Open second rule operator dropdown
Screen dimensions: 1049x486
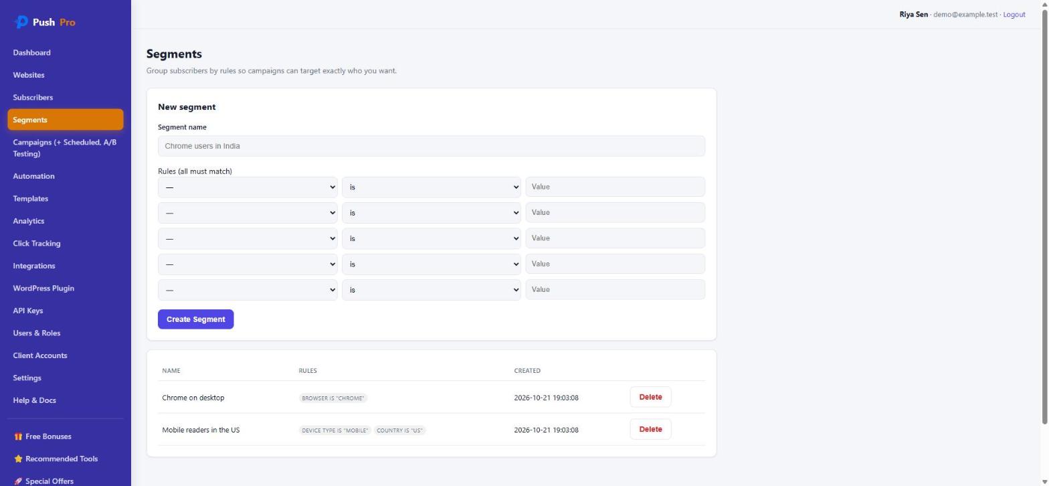[x=432, y=213]
